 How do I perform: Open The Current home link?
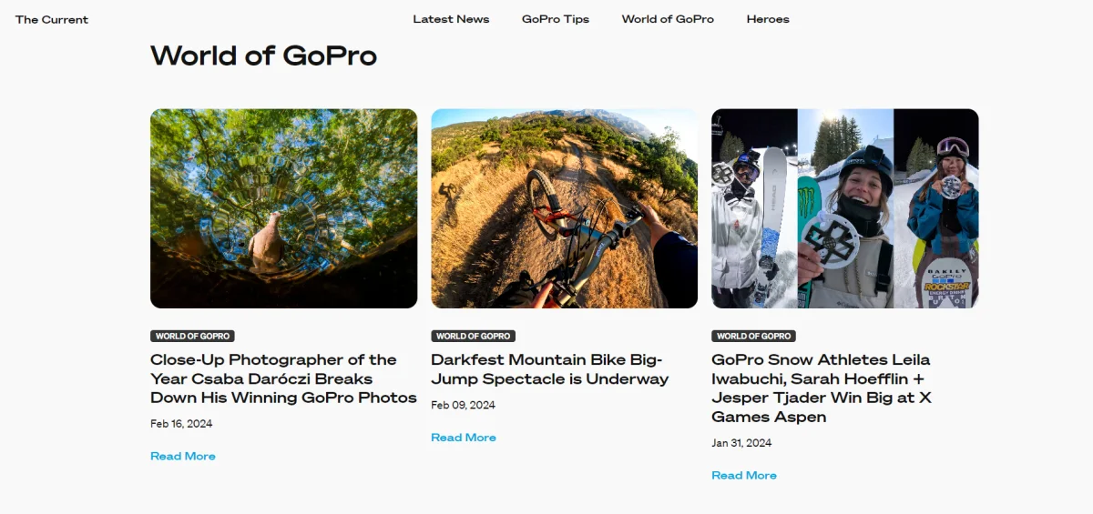pos(52,19)
